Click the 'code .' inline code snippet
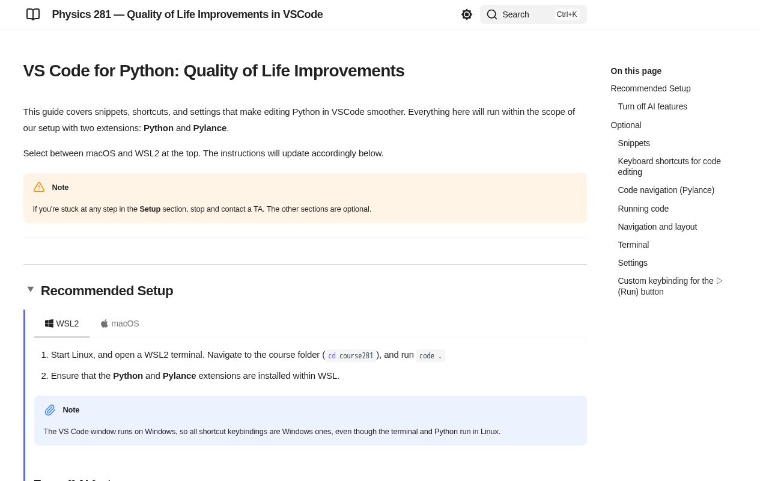 (x=430, y=355)
